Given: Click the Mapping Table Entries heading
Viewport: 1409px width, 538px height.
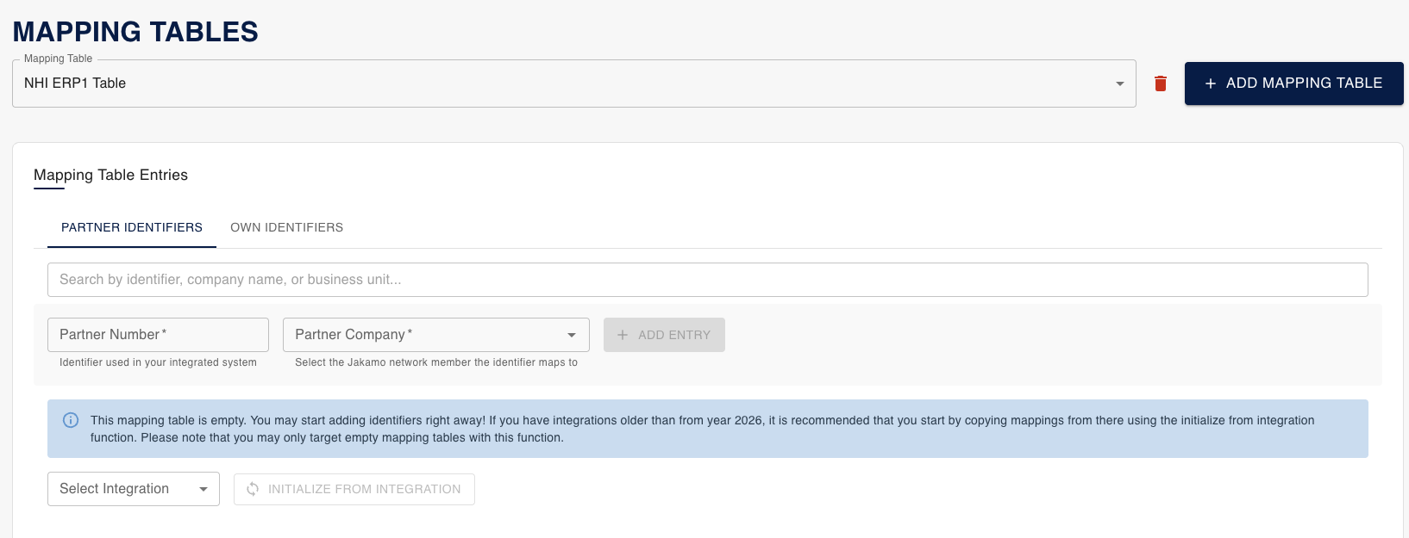Looking at the screenshot, I should 110,175.
